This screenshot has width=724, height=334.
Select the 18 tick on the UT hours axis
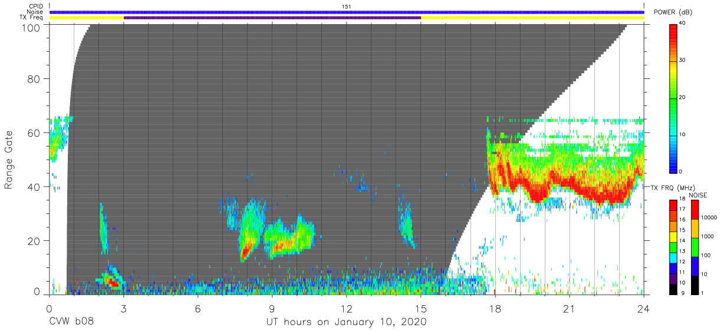[495, 308]
